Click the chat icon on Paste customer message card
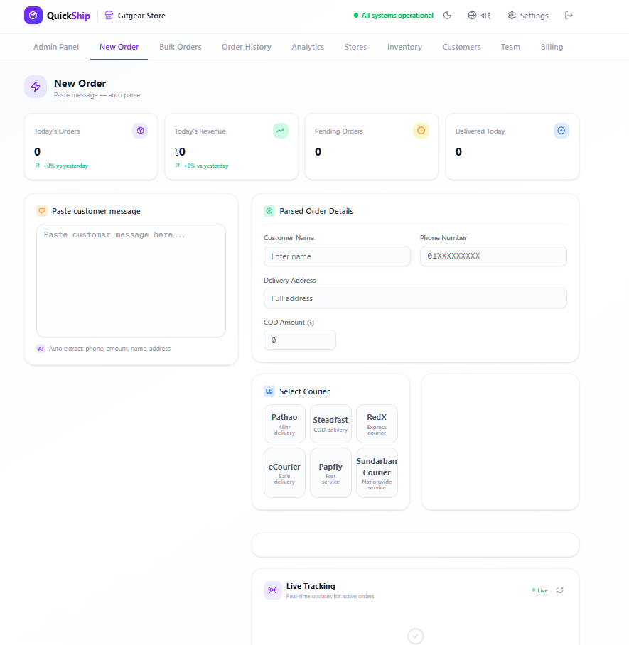 (41, 210)
